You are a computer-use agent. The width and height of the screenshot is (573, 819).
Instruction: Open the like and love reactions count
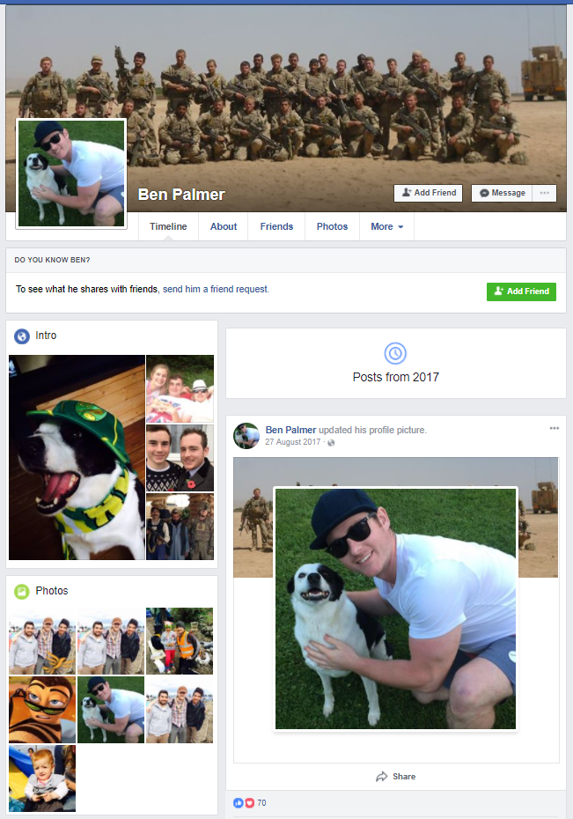[x=250, y=803]
